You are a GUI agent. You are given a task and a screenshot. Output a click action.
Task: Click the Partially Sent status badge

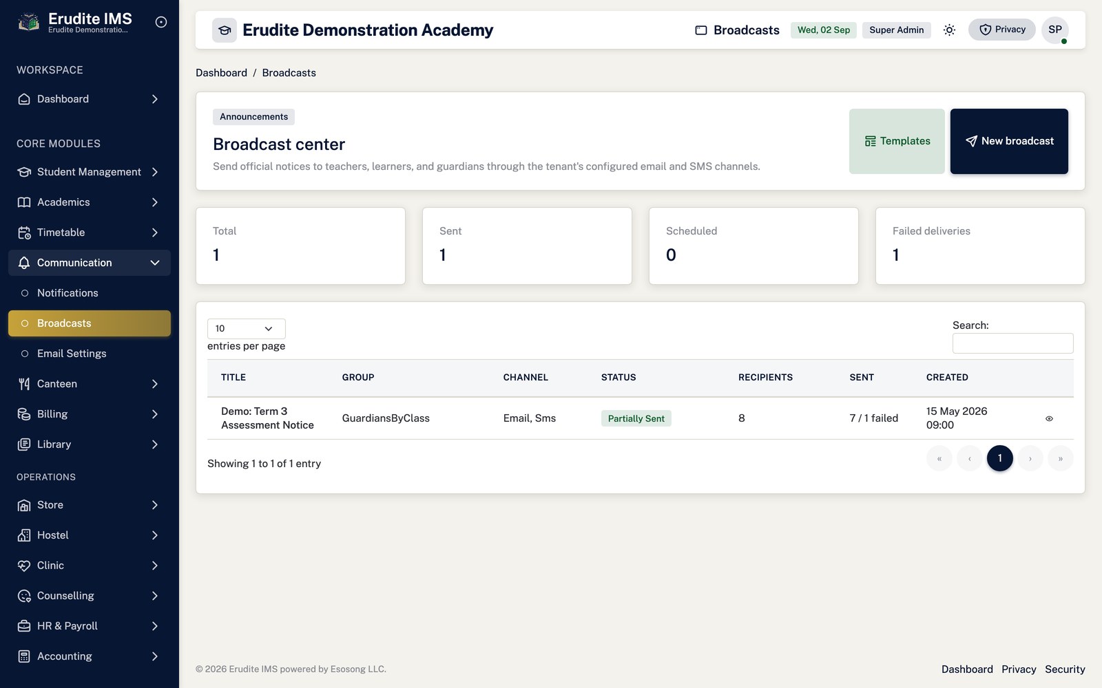coord(636,418)
